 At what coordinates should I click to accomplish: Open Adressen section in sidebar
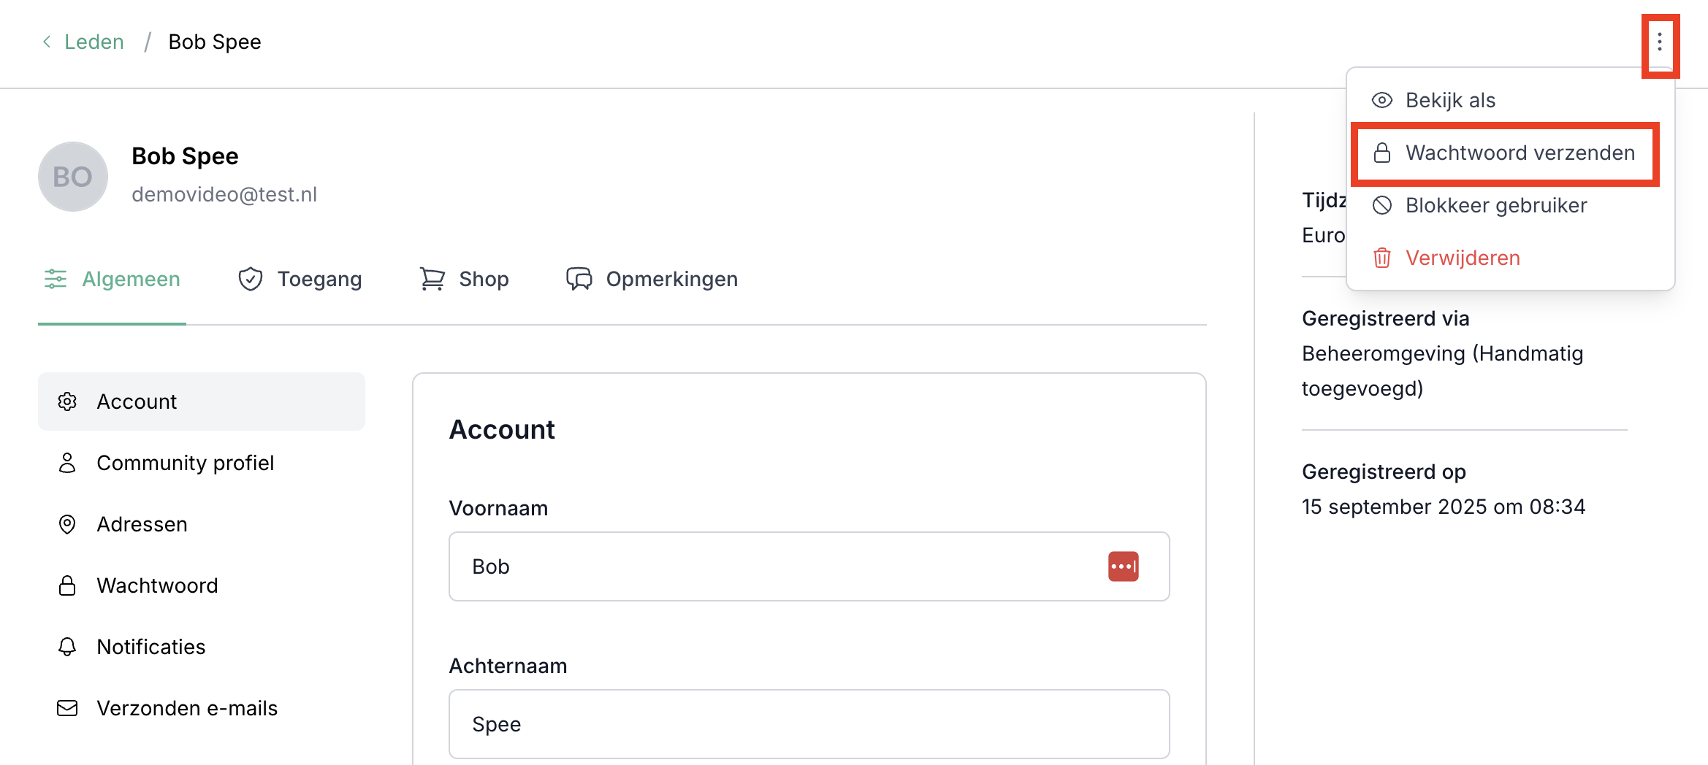pos(142,524)
